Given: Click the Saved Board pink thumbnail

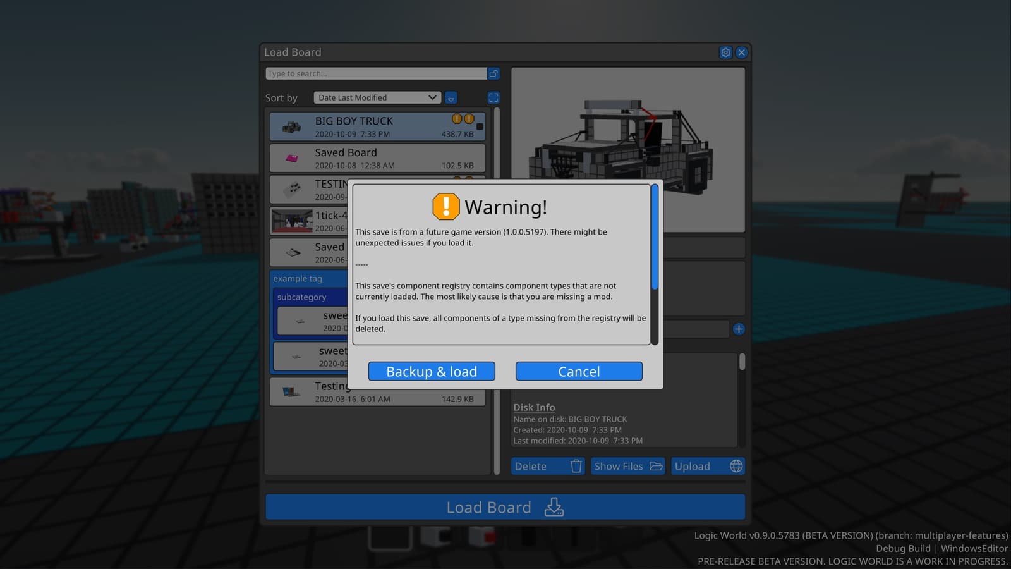Looking at the screenshot, I should point(292,158).
